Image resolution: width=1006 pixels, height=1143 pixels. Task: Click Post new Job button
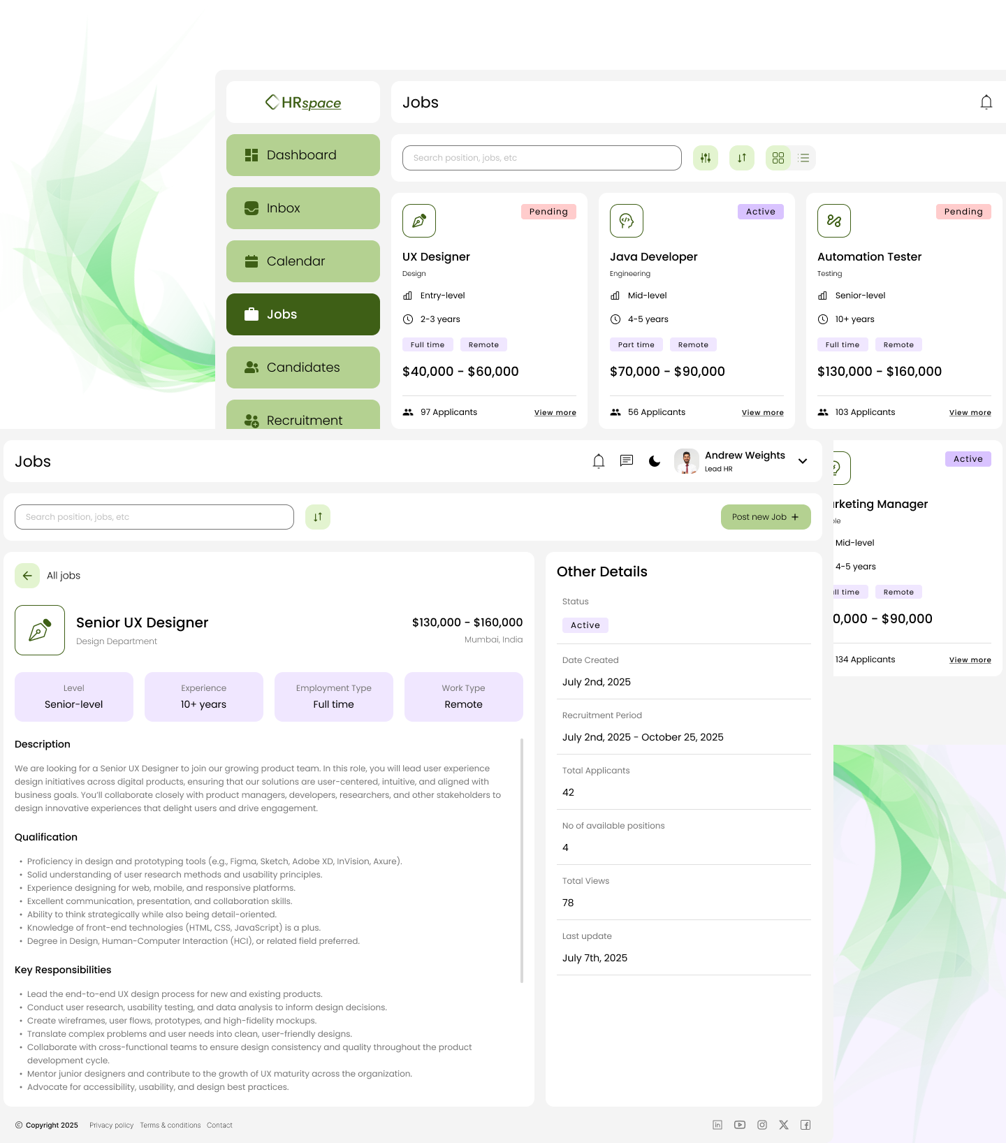click(x=766, y=517)
